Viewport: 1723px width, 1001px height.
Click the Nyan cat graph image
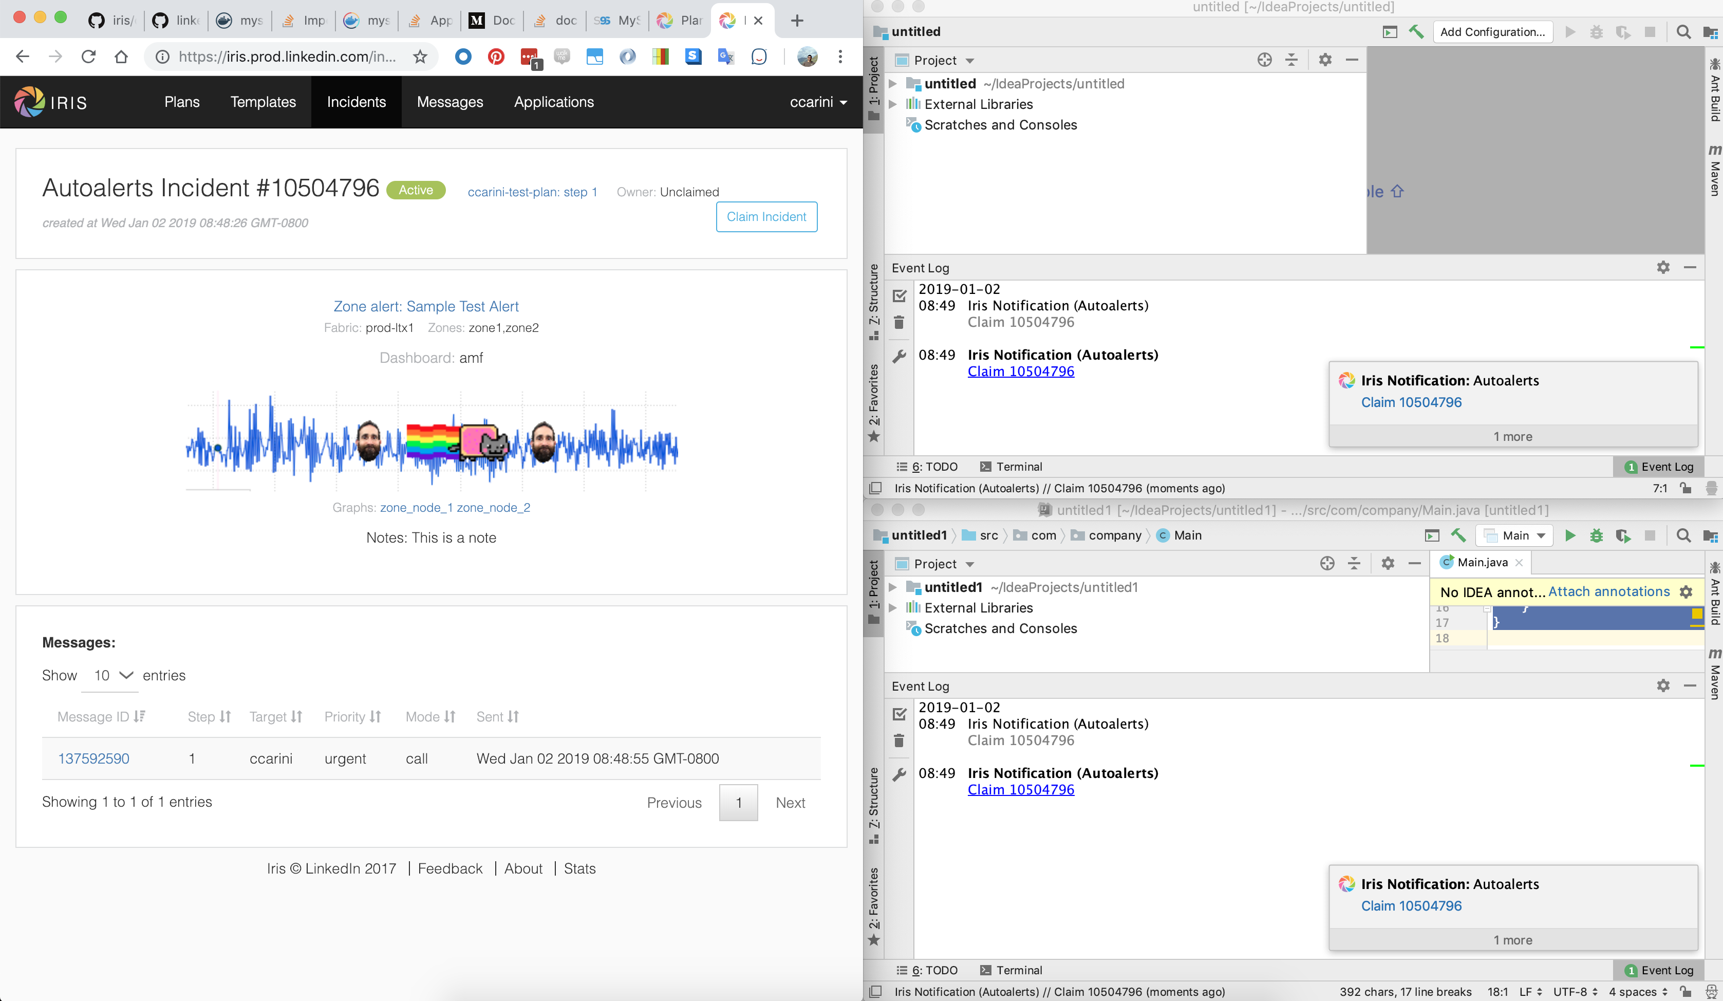pos(458,442)
